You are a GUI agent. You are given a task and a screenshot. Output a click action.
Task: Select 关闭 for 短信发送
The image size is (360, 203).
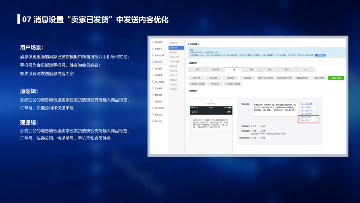(260, 131)
